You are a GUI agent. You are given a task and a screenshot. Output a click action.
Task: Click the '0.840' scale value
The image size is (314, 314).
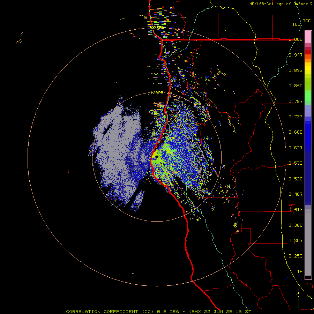pyautogui.click(x=296, y=86)
